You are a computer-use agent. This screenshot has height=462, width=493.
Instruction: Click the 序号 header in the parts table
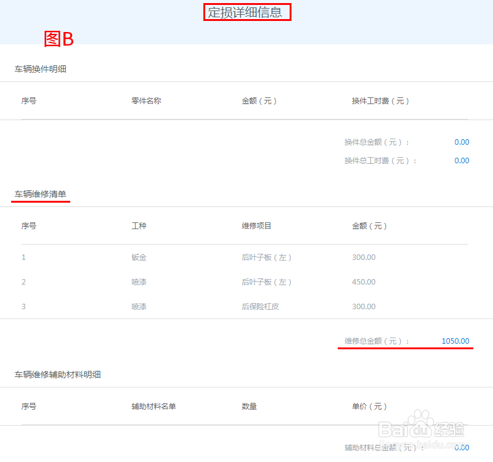click(28, 101)
